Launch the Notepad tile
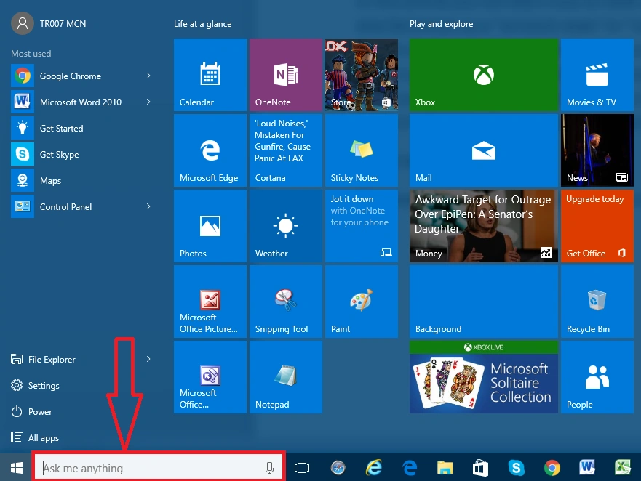 (286, 377)
